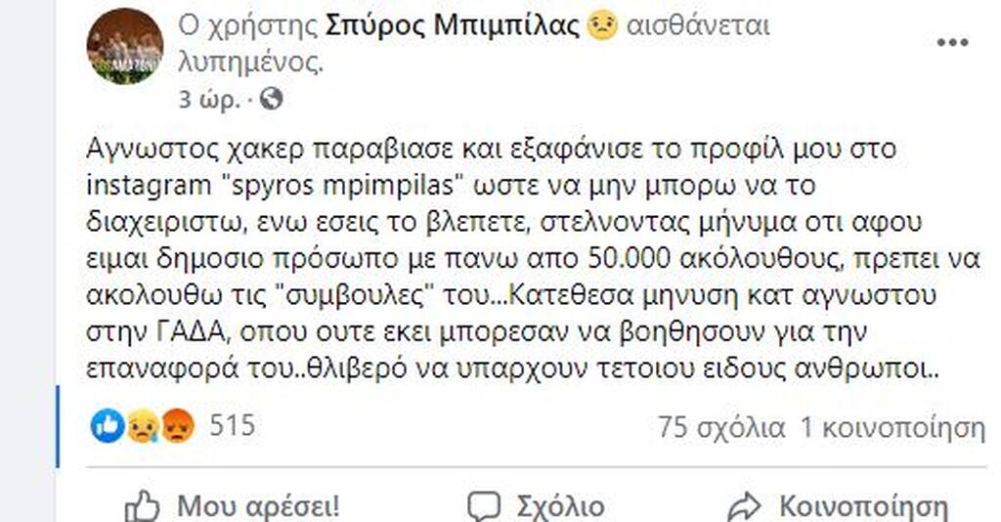The image size is (1001, 522).
Task: Click the "λυπημένος" feeling text
Action: 249,63
